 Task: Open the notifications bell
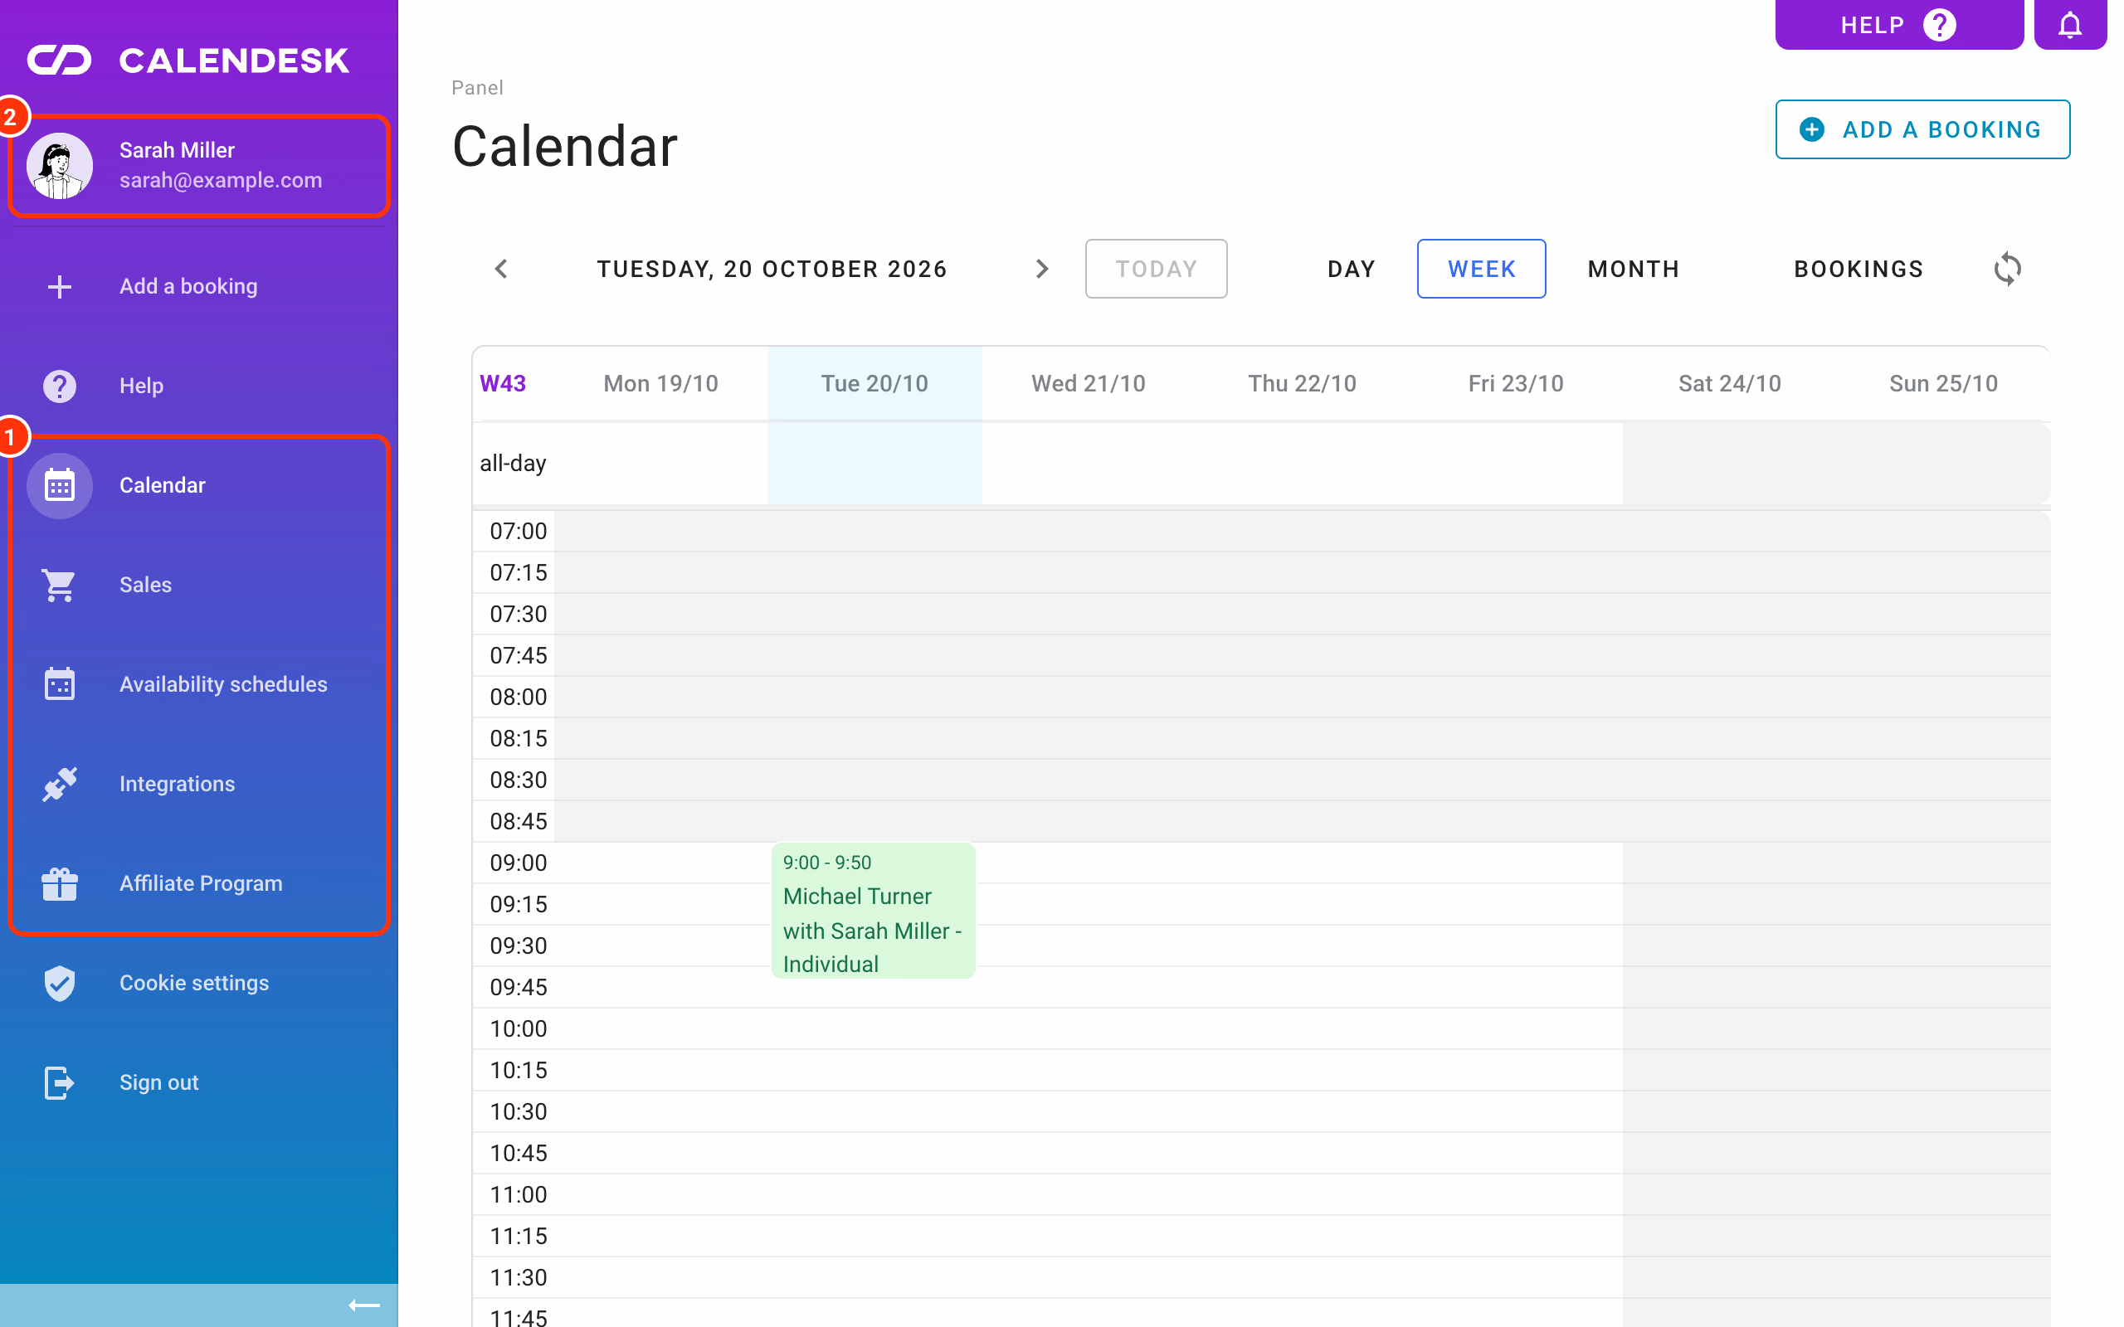tap(2070, 25)
